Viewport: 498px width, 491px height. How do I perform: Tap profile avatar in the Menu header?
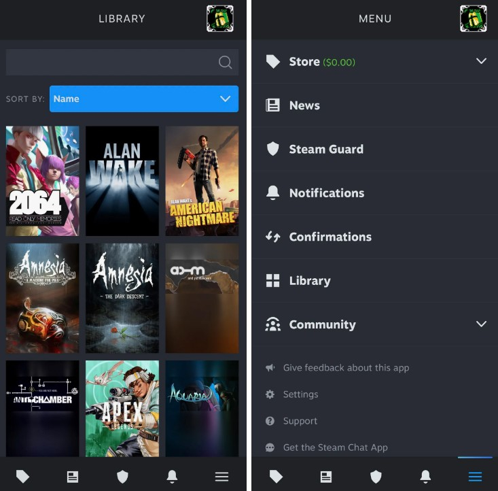coord(473,18)
